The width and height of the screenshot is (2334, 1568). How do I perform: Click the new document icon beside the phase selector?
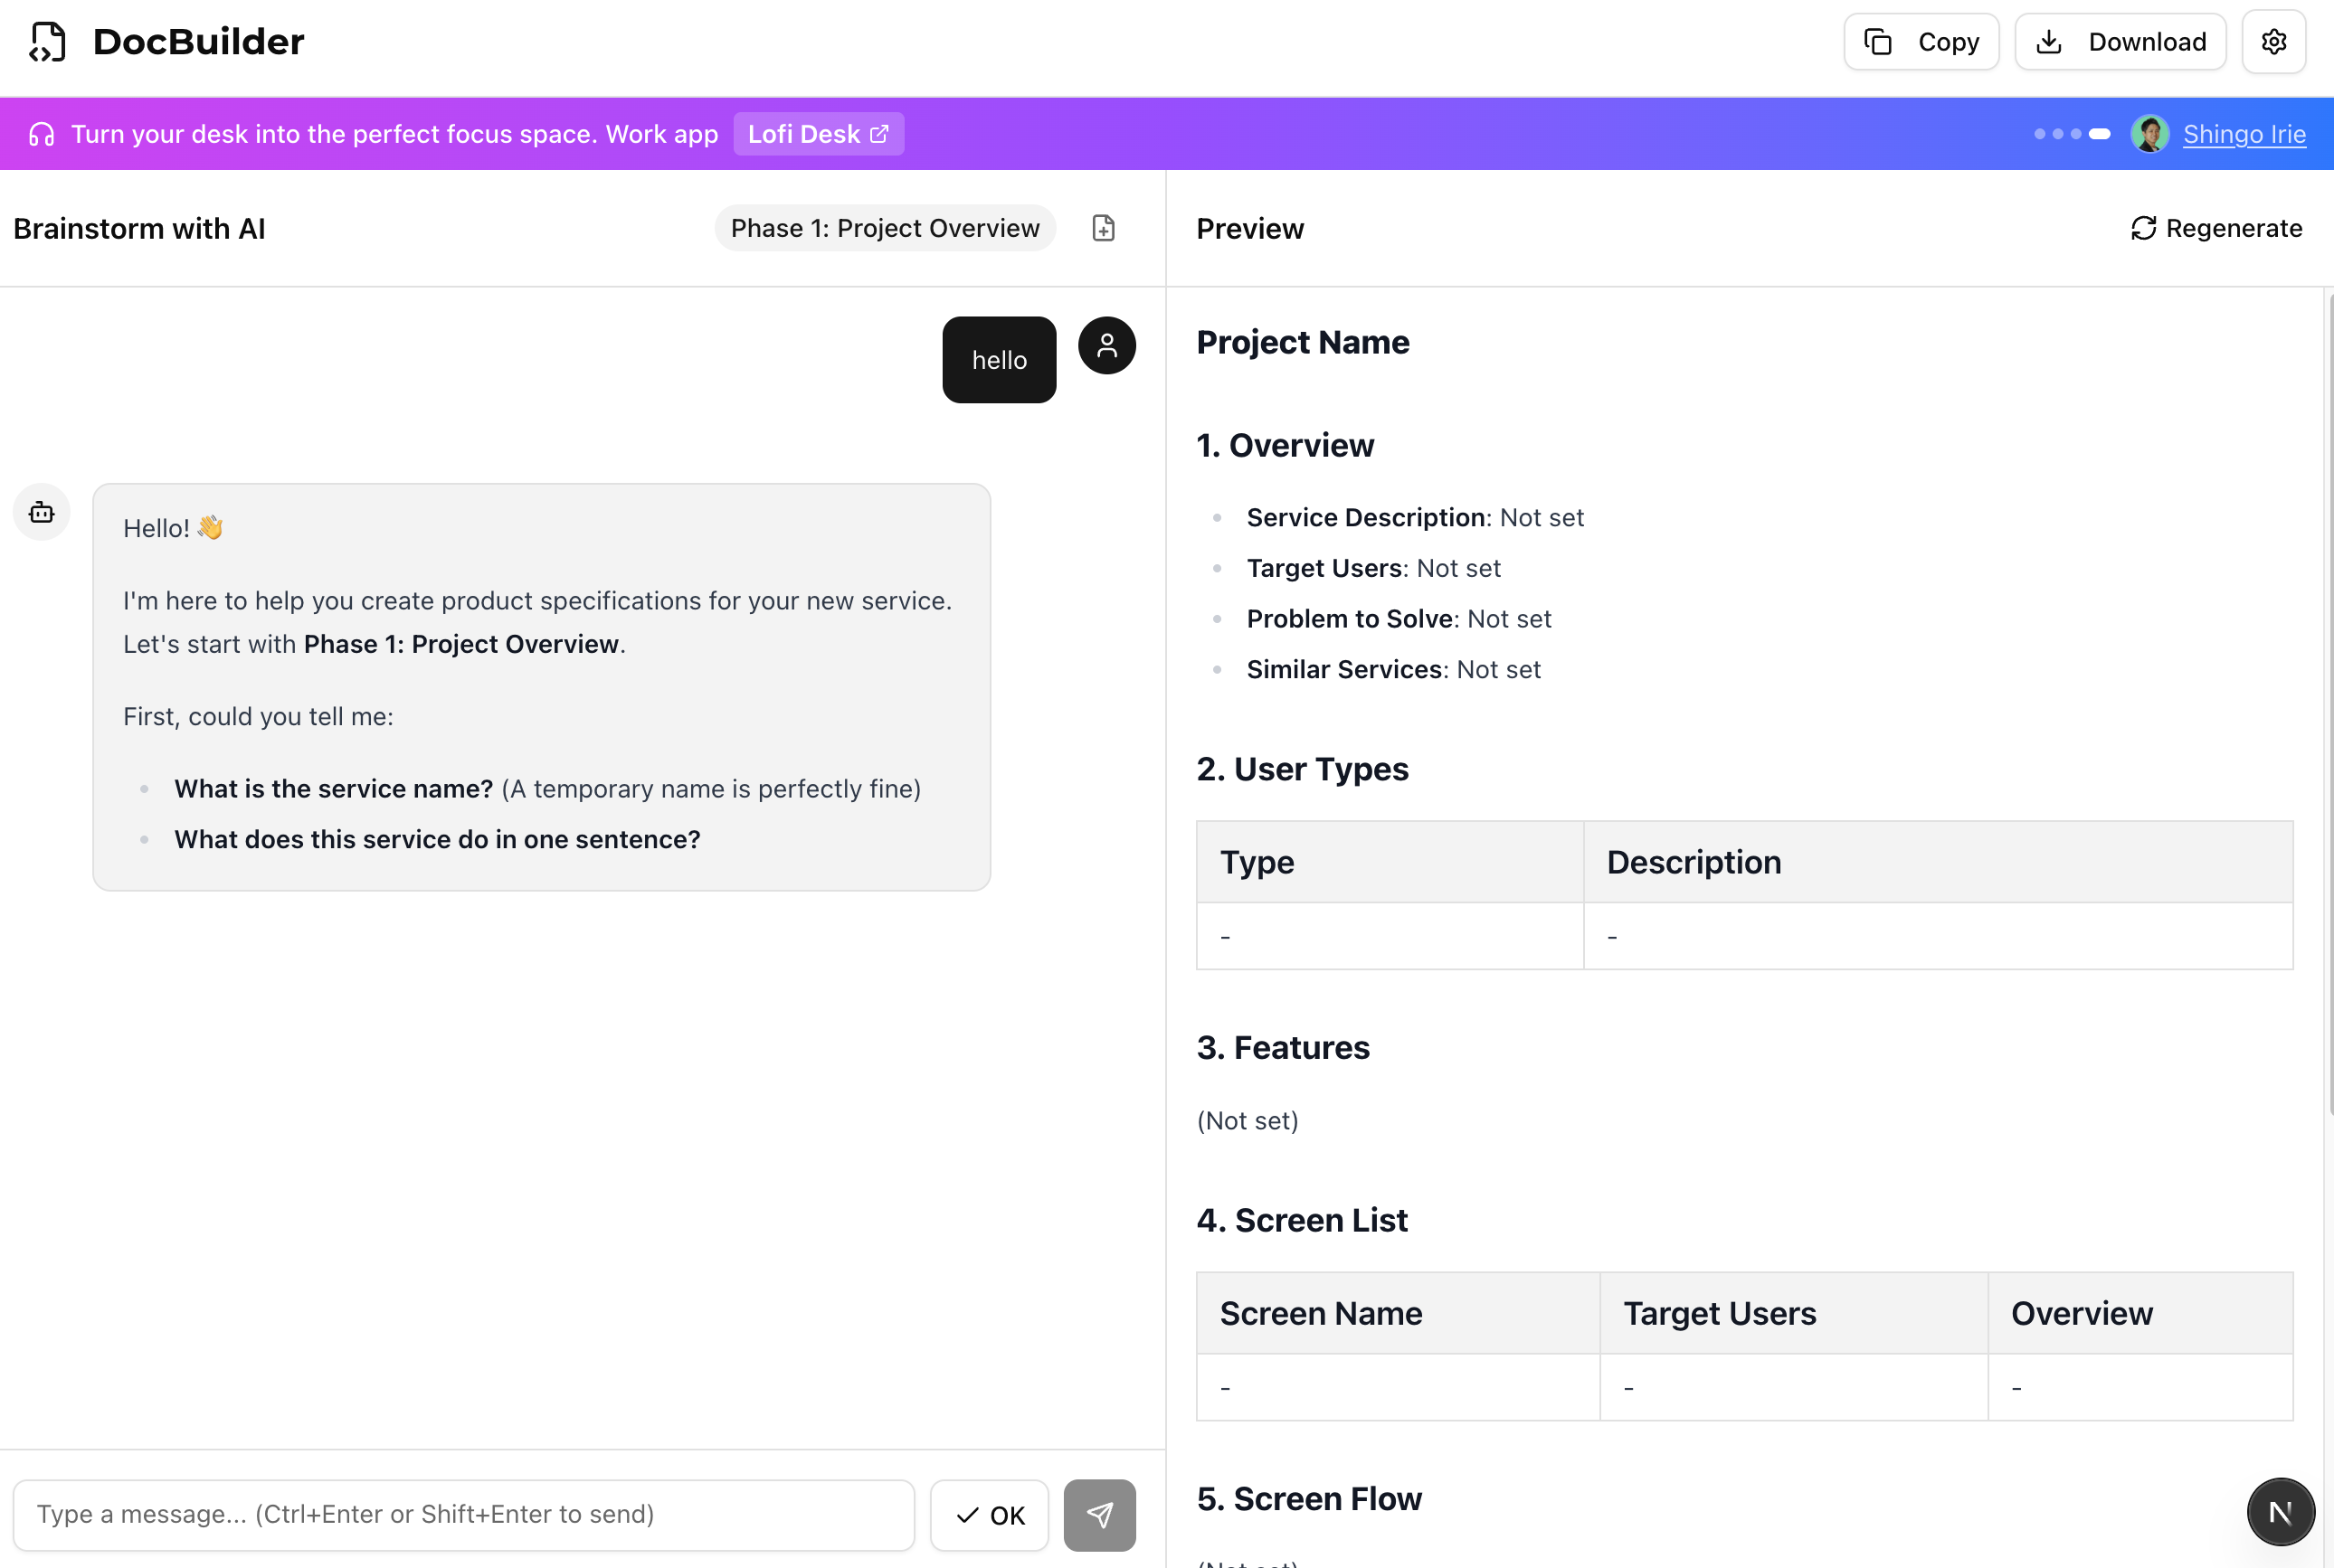(x=1104, y=228)
